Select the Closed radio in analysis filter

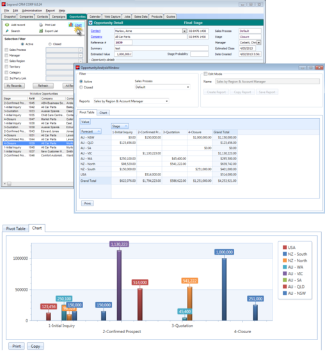[x=81, y=87]
